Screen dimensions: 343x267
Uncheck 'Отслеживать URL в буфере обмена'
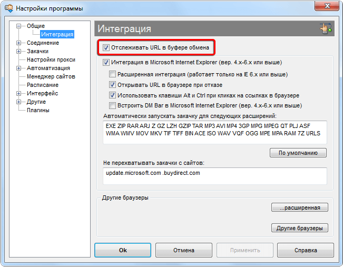[106, 47]
